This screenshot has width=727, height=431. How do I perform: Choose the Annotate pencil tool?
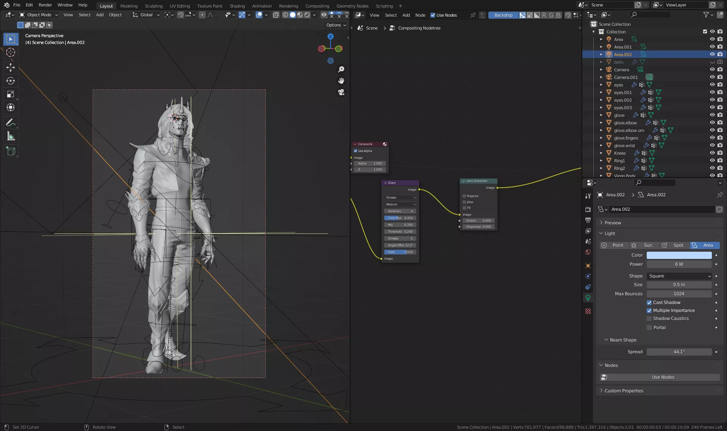(x=11, y=122)
